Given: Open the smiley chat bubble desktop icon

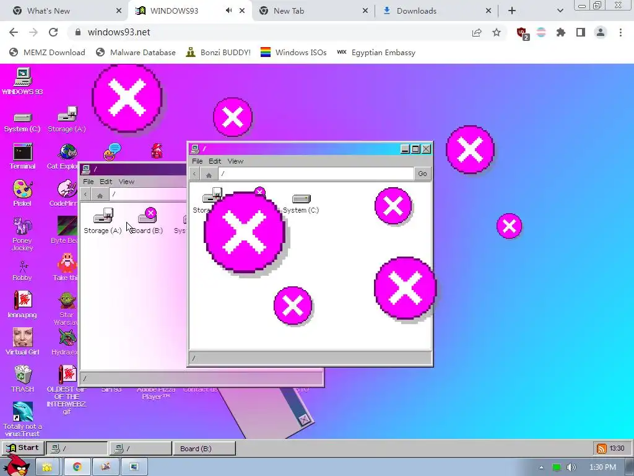Looking at the screenshot, I should point(112,152).
